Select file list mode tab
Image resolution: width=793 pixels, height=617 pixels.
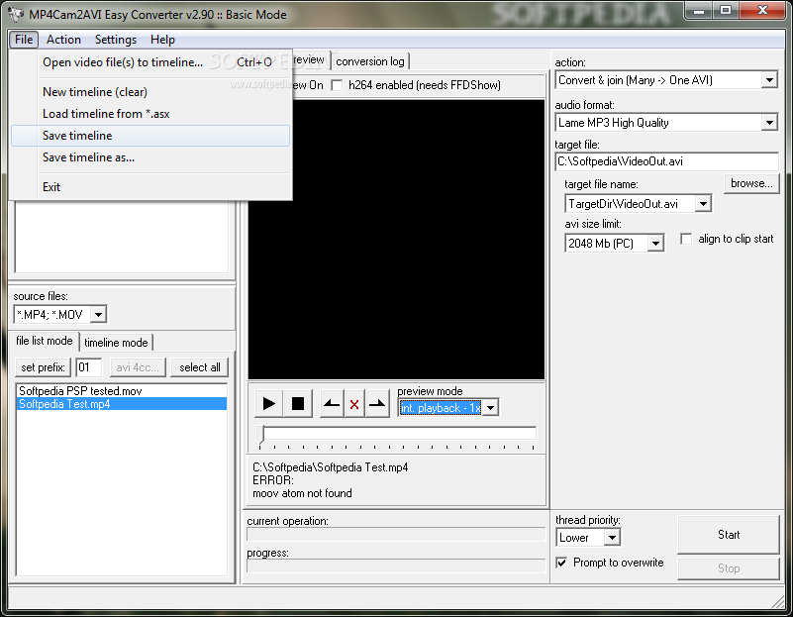[45, 341]
